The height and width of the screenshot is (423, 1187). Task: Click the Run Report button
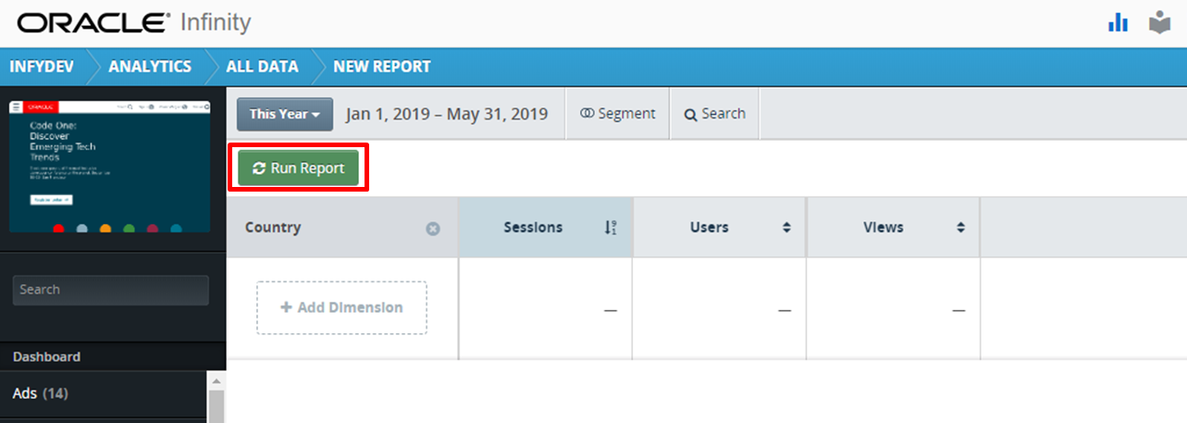tap(298, 168)
